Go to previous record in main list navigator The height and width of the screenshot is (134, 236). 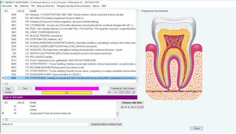tap(116, 92)
